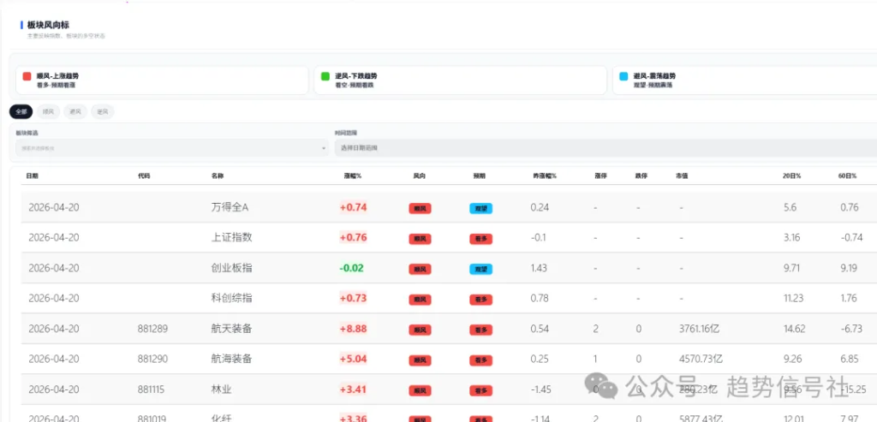Image resolution: width=877 pixels, height=422 pixels.
Task: Click the 顺风 badge in 万得全A row
Action: click(x=420, y=209)
